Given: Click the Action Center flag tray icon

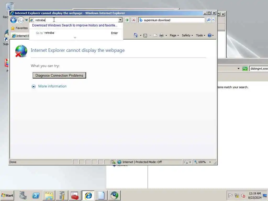Looking at the screenshot, I should [x=230, y=195].
